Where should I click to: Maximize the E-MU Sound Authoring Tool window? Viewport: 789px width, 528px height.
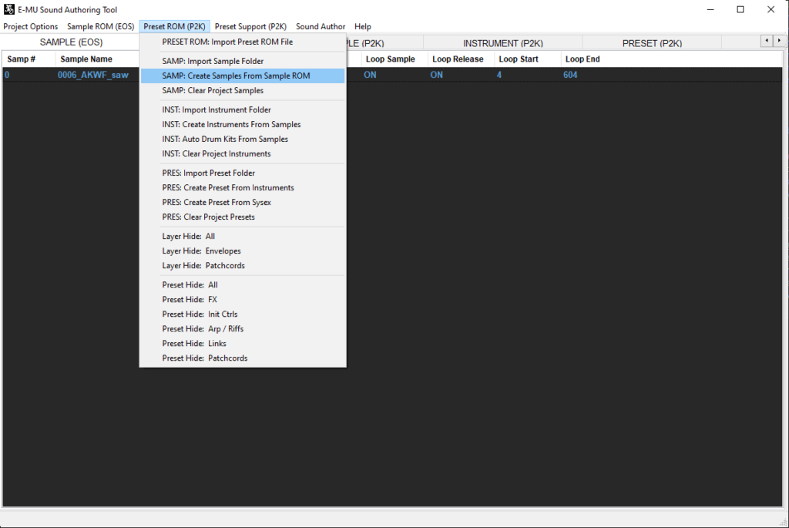click(x=740, y=9)
